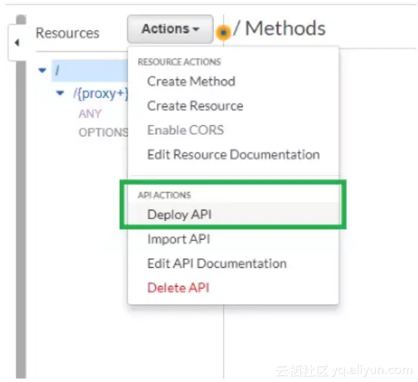
Task: Open Edit API Documentation entry
Action: pos(216,263)
